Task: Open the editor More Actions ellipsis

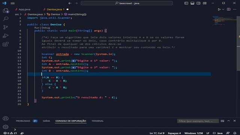Action: click(x=235, y=9)
